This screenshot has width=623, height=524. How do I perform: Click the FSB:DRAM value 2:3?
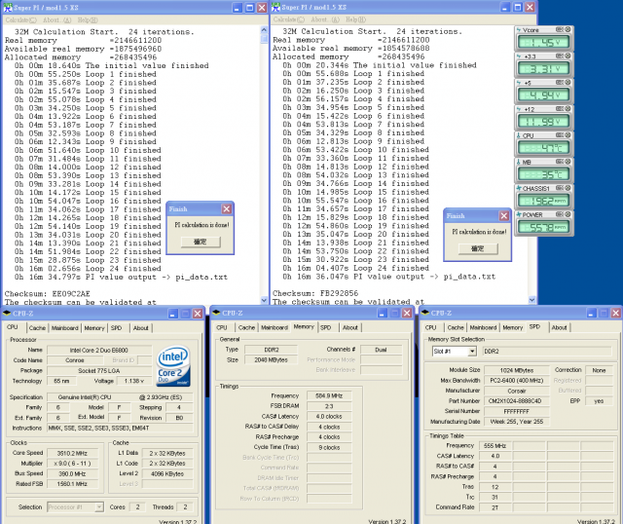(329, 406)
